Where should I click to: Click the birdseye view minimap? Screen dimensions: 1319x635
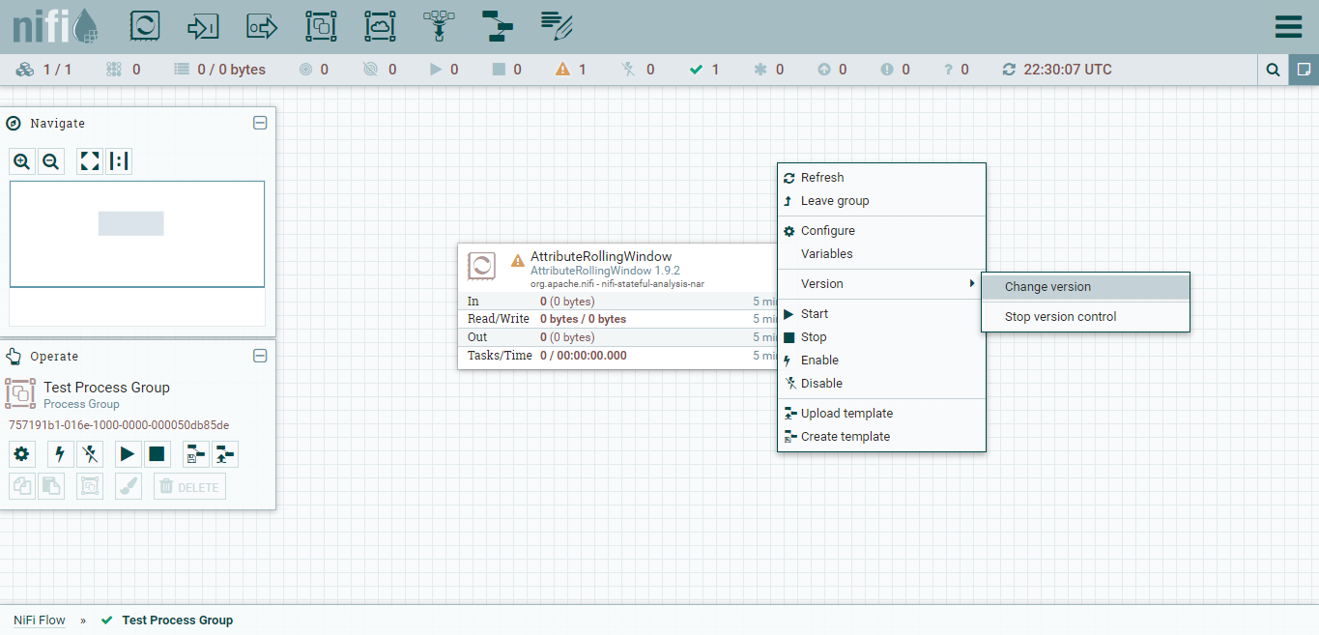coord(137,234)
